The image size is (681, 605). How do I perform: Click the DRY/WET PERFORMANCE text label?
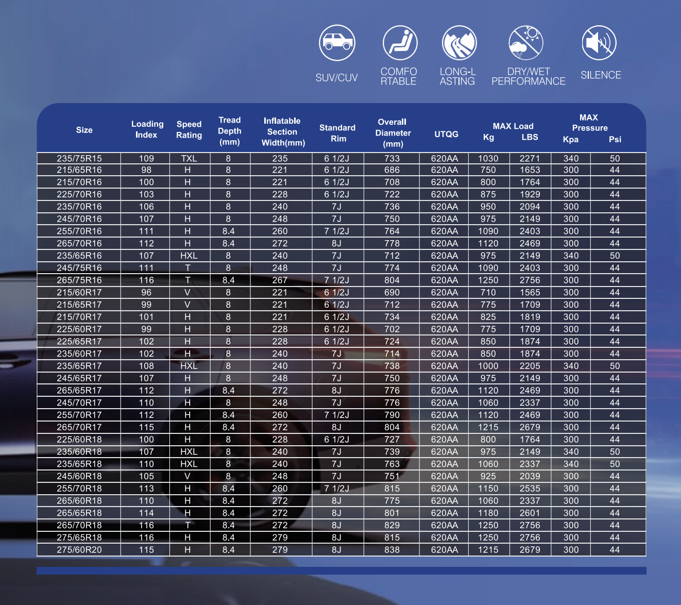coord(528,76)
